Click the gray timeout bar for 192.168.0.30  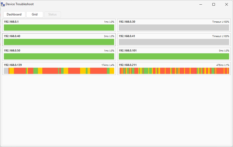(174, 28)
